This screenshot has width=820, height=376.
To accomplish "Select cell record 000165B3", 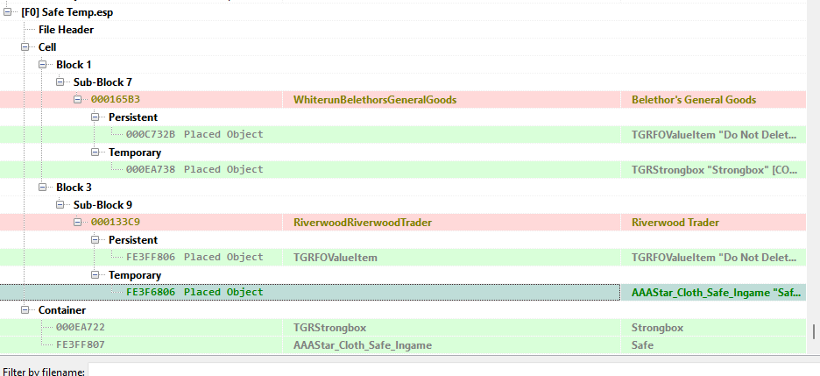I will click(x=116, y=99).
